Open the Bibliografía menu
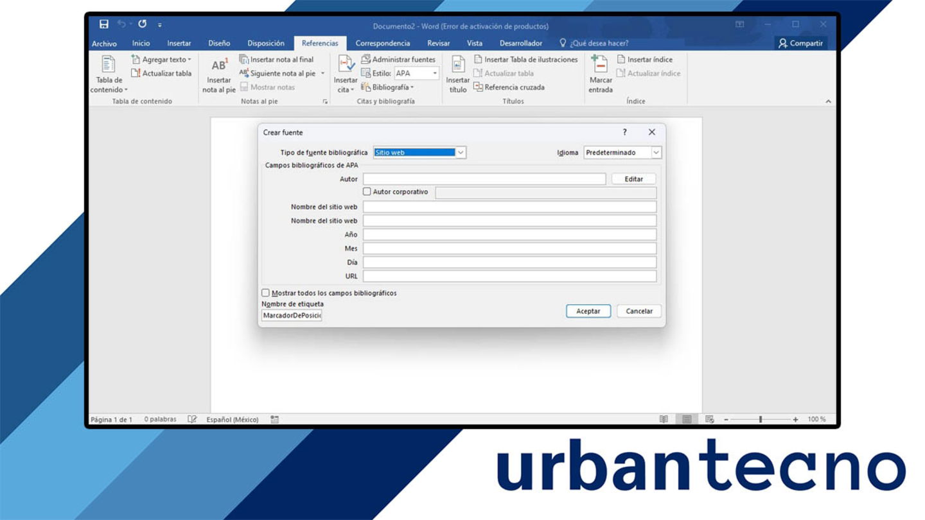This screenshot has width=925, height=520. pyautogui.click(x=387, y=87)
